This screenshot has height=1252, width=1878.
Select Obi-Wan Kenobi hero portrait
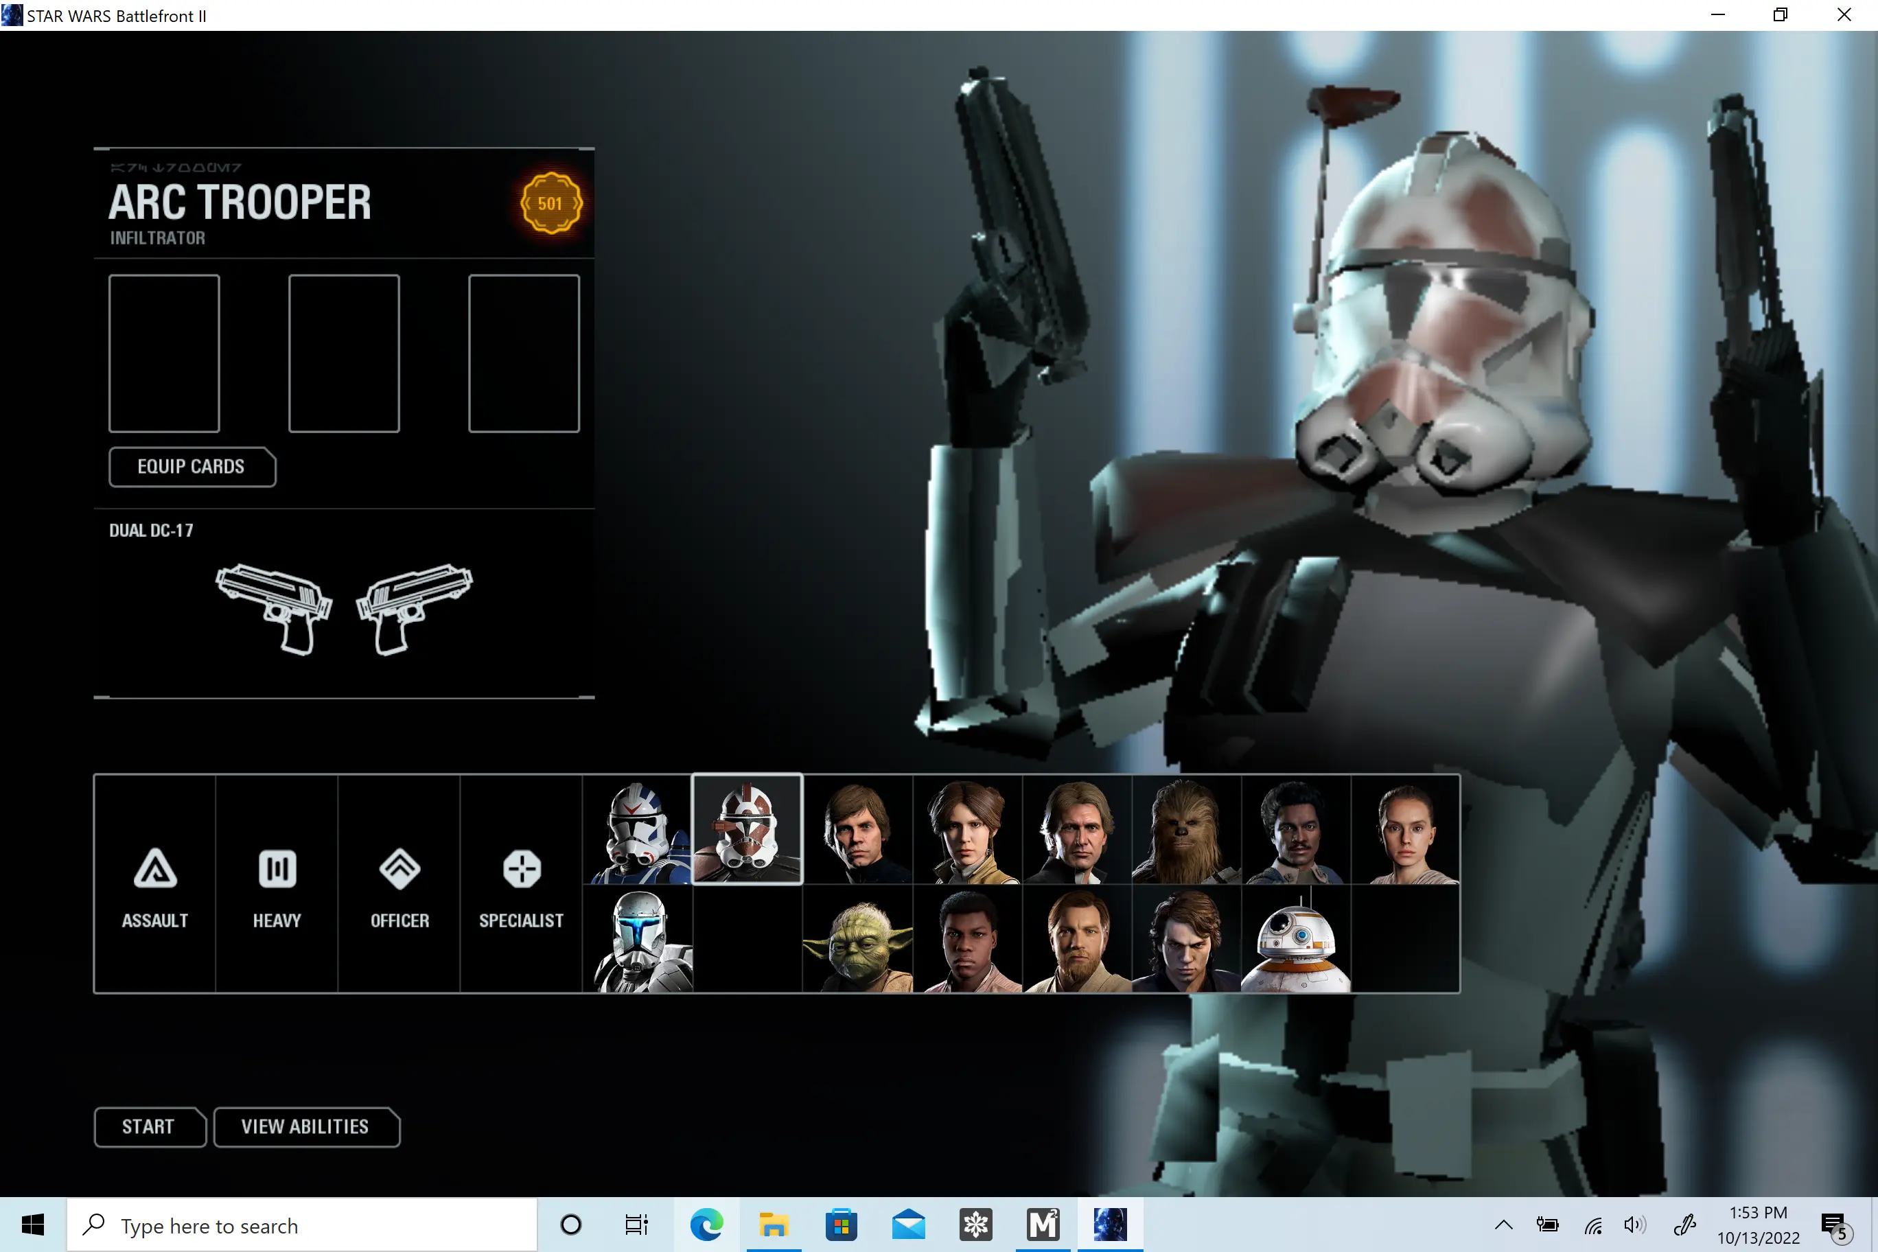[1077, 939]
